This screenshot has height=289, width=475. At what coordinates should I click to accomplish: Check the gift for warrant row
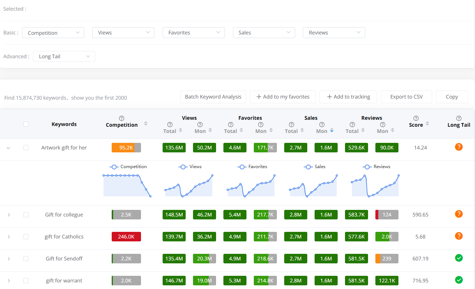click(x=26, y=281)
